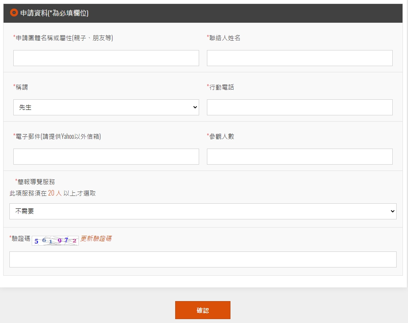Click the 行動電話 label text
Screen dimensions: 408x323
[221, 87]
